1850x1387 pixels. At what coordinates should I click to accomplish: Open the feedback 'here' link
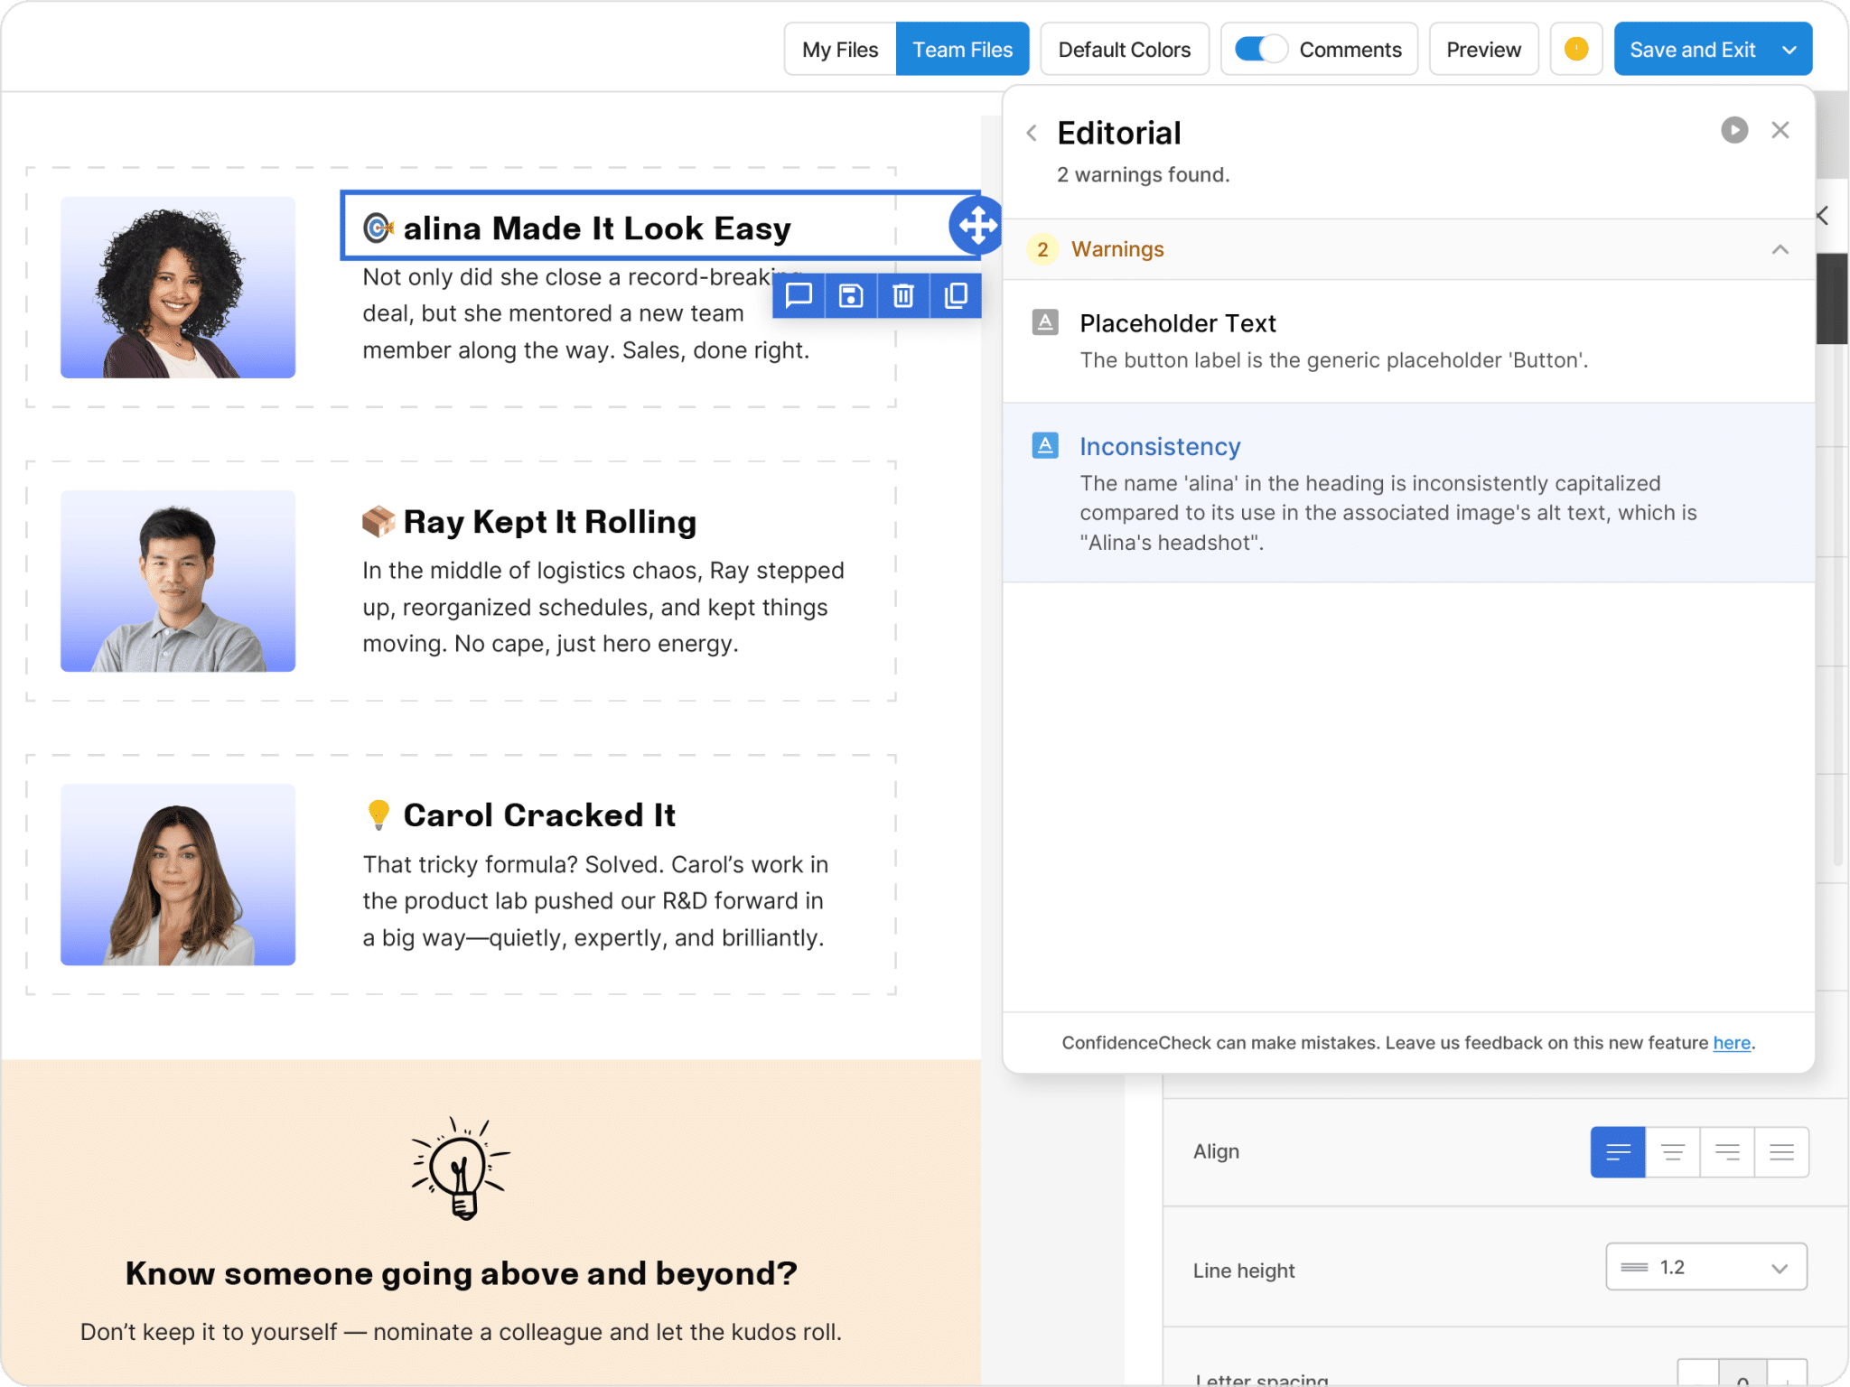click(x=1731, y=1043)
